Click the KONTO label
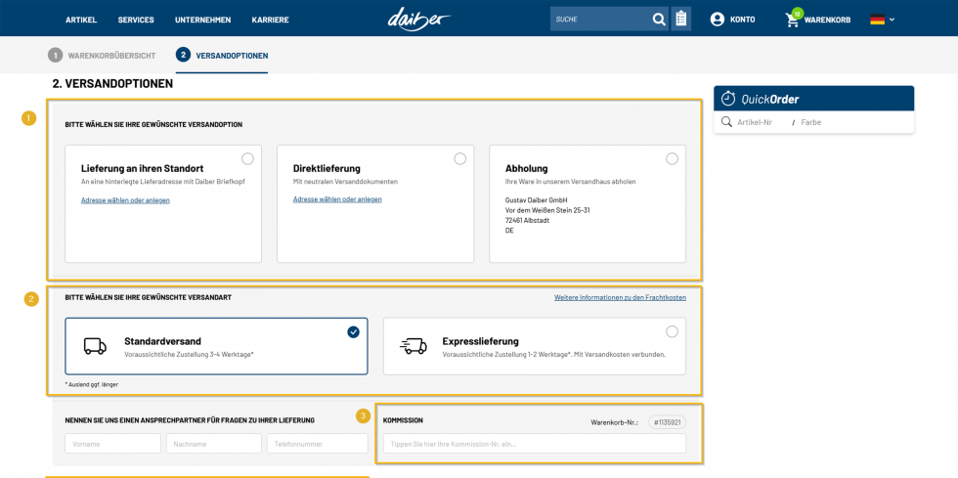Viewport: 958px width, 478px height. coord(742,20)
